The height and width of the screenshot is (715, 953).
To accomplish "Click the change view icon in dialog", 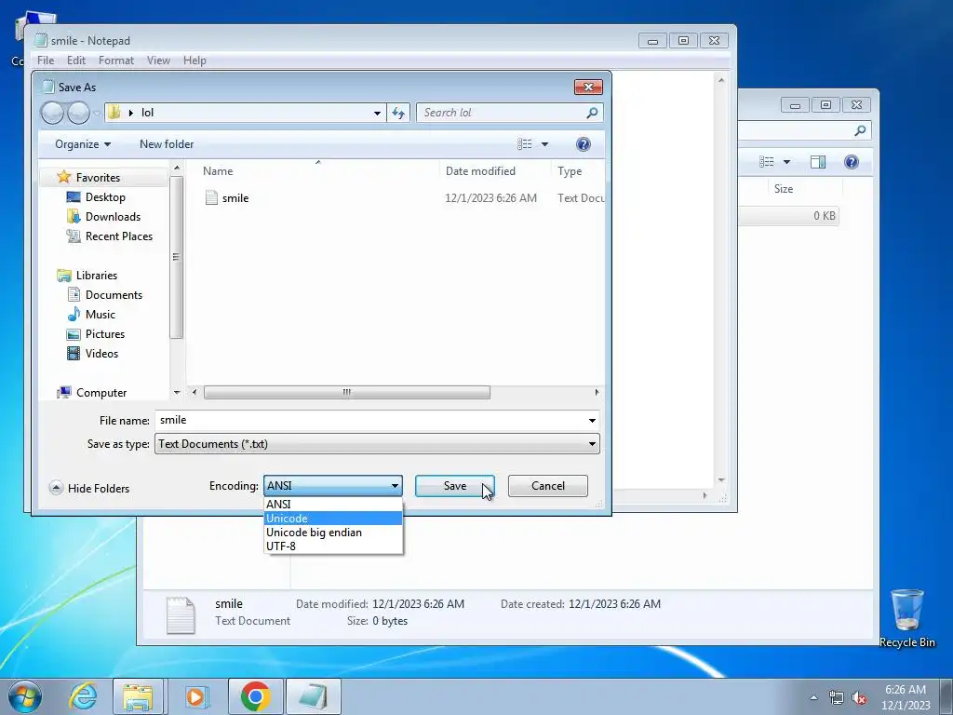I will pyautogui.click(x=525, y=144).
